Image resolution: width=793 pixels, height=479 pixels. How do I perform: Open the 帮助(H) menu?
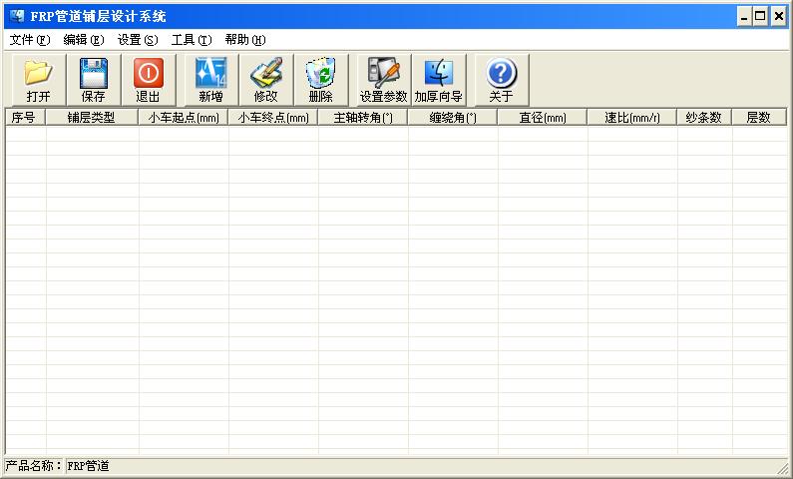coord(244,40)
